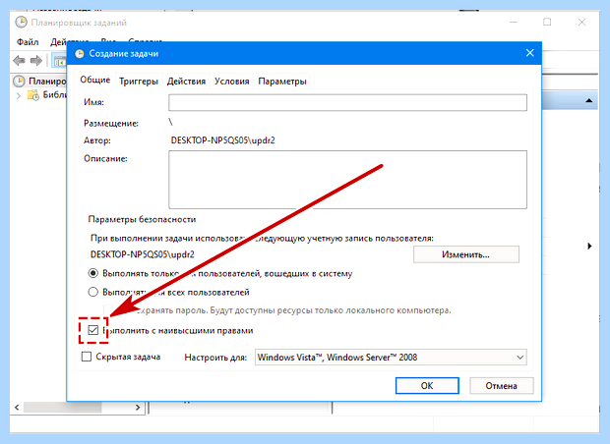Click the Отмена button
Viewport: 610px width, 444px height.
pyautogui.click(x=501, y=386)
